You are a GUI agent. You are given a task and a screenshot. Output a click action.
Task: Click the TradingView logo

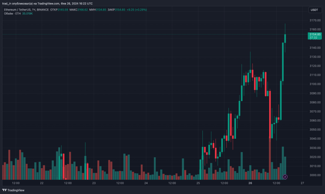[x=13, y=190]
